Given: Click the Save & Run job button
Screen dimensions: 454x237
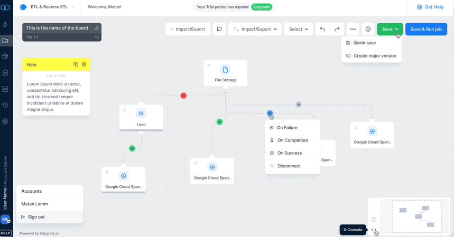Looking at the screenshot, I should click(x=425, y=29).
